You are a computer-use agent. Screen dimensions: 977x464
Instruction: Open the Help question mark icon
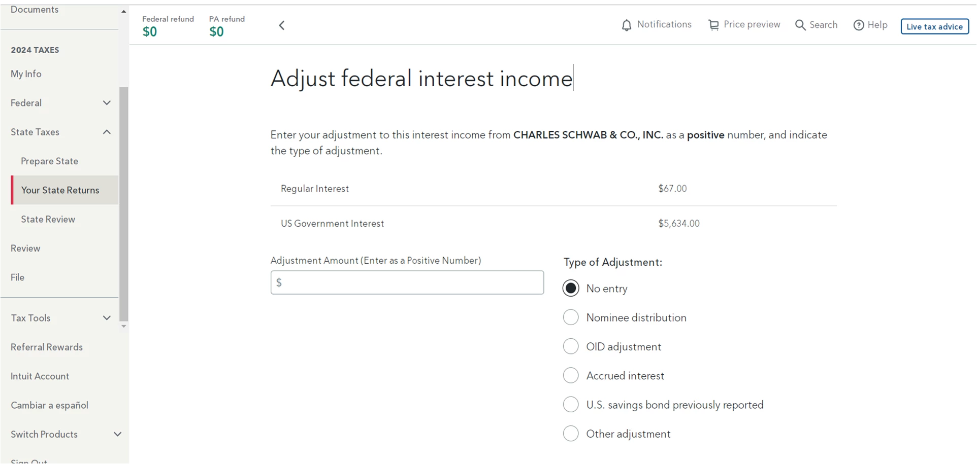pyautogui.click(x=858, y=25)
